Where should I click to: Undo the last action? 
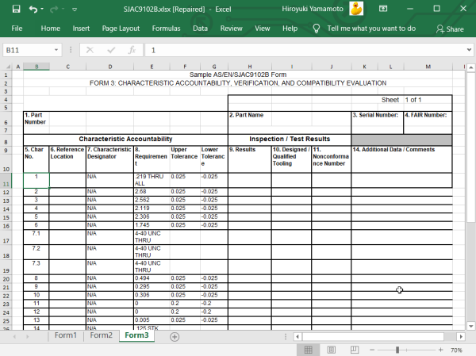click(33, 9)
